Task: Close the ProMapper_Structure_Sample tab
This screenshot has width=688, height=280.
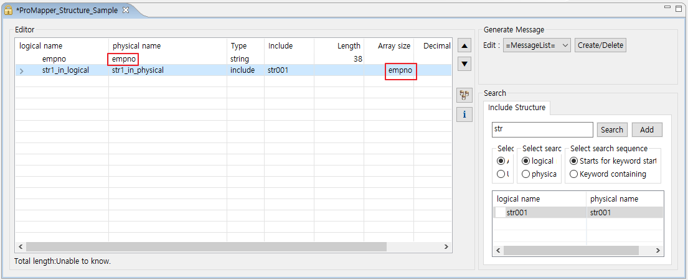Action: pos(126,10)
